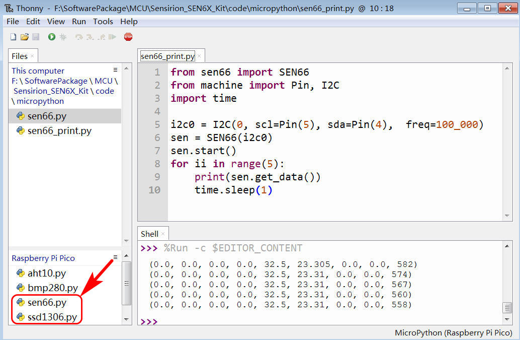Navigate to the MCU folder path link

(104, 81)
